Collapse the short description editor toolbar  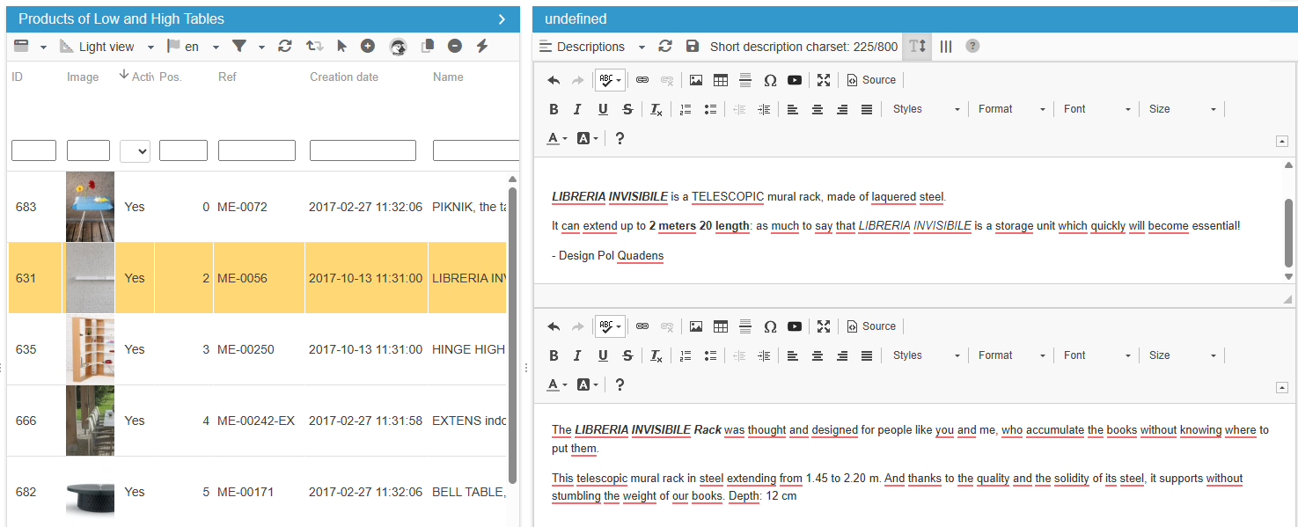[x=1281, y=141]
